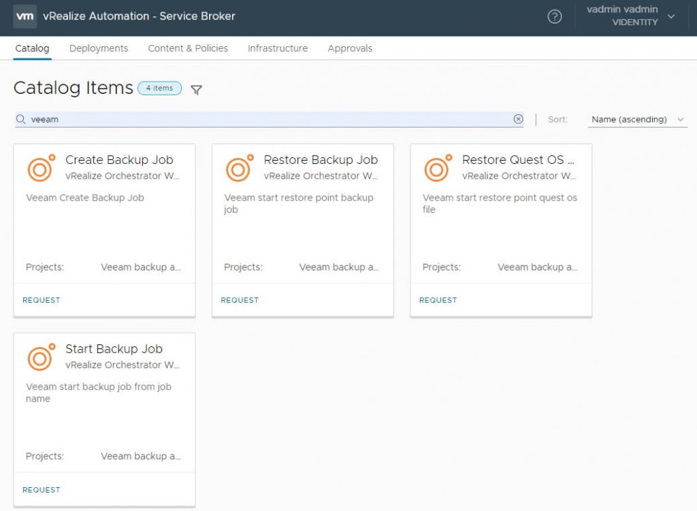Click the vRealize Automation - Service Broker title
Screen dimensions: 697x511
(139, 16)
